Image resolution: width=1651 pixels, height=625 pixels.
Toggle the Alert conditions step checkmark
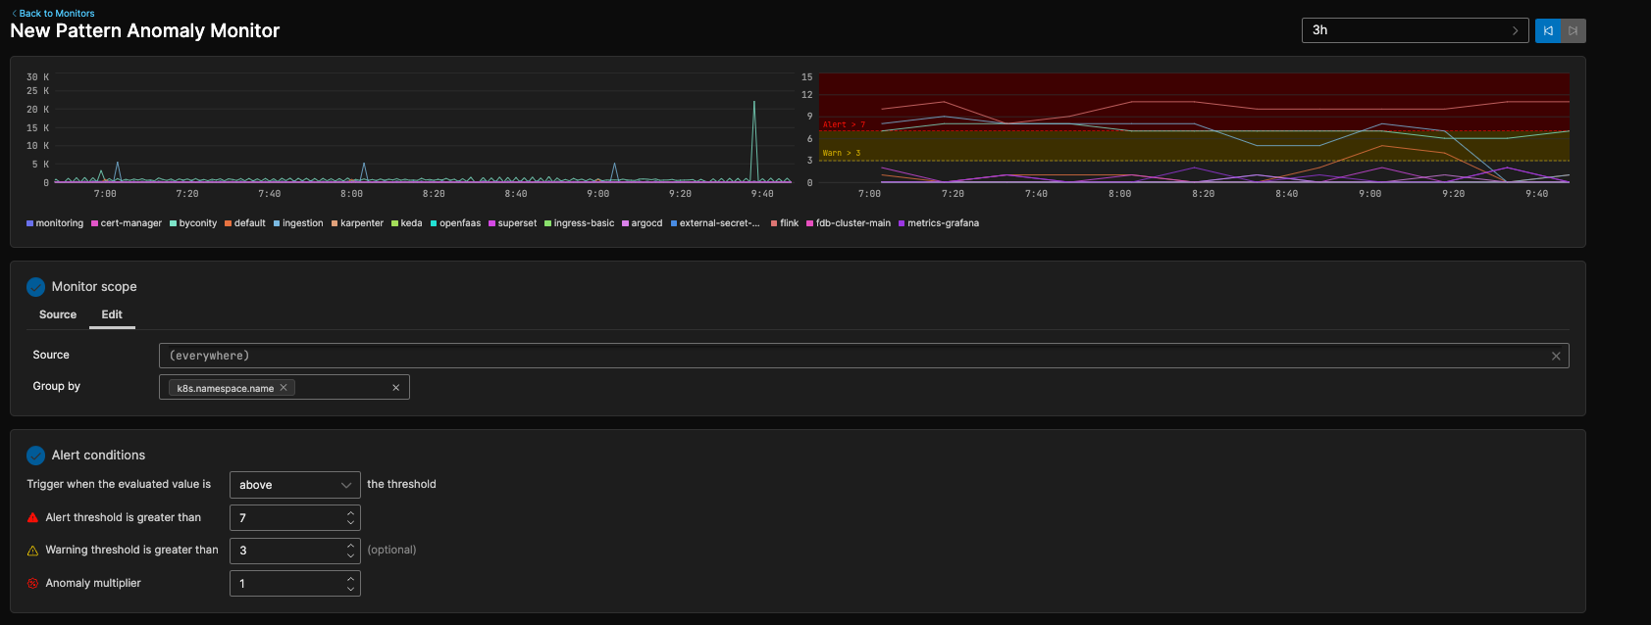coord(35,456)
